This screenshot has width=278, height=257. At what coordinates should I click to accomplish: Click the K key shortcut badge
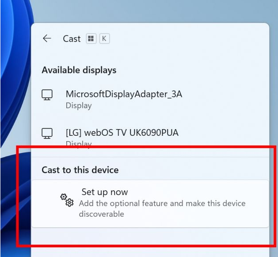click(104, 38)
